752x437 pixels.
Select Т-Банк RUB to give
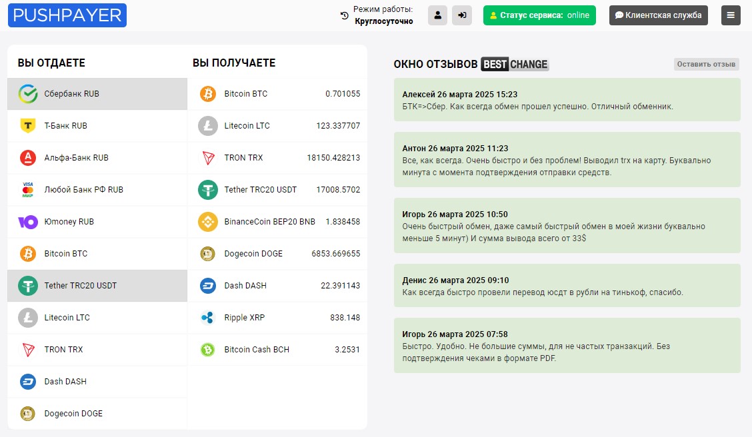click(x=97, y=126)
